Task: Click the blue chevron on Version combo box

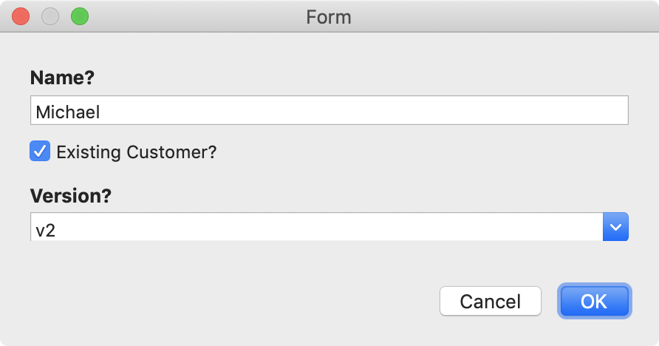Action: coord(615,227)
